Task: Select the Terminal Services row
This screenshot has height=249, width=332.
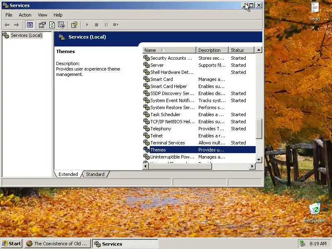Action: 199,143
